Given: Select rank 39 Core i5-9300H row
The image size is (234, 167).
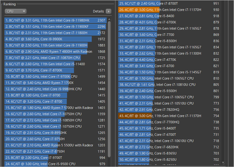Looking at the screenshot, I should tap(169, 91).
